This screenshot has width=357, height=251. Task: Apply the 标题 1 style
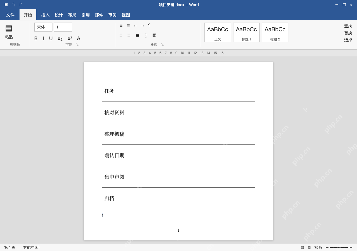pyautogui.click(x=246, y=32)
